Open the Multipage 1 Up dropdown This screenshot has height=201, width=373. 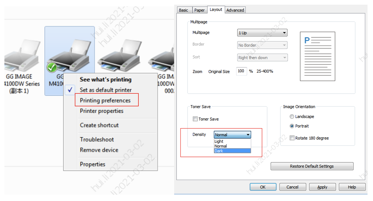(262, 33)
